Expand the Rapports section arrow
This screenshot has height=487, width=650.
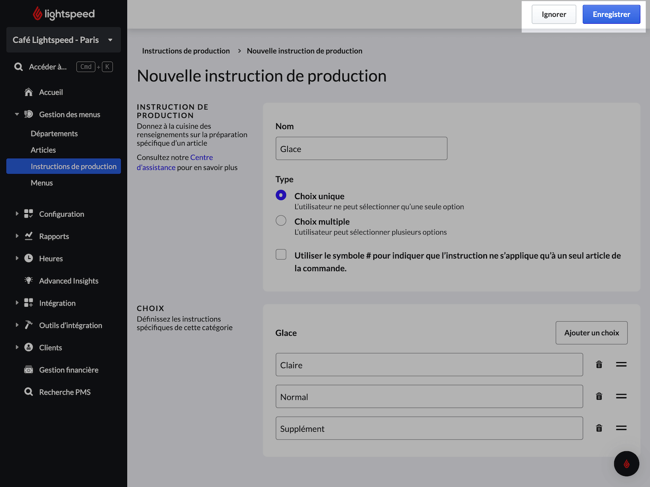pos(17,236)
